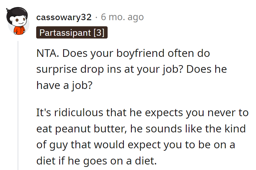
Task: Click cassowary32's avatar icon
Action: coord(18,23)
